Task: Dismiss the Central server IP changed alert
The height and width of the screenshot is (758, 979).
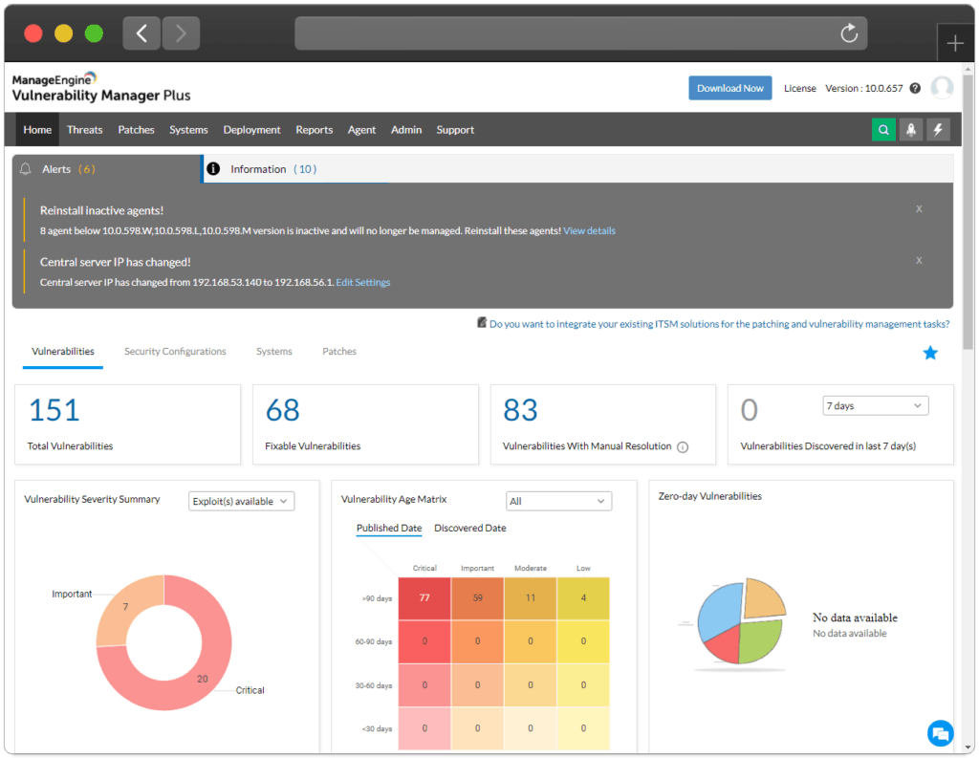Action: (x=919, y=260)
